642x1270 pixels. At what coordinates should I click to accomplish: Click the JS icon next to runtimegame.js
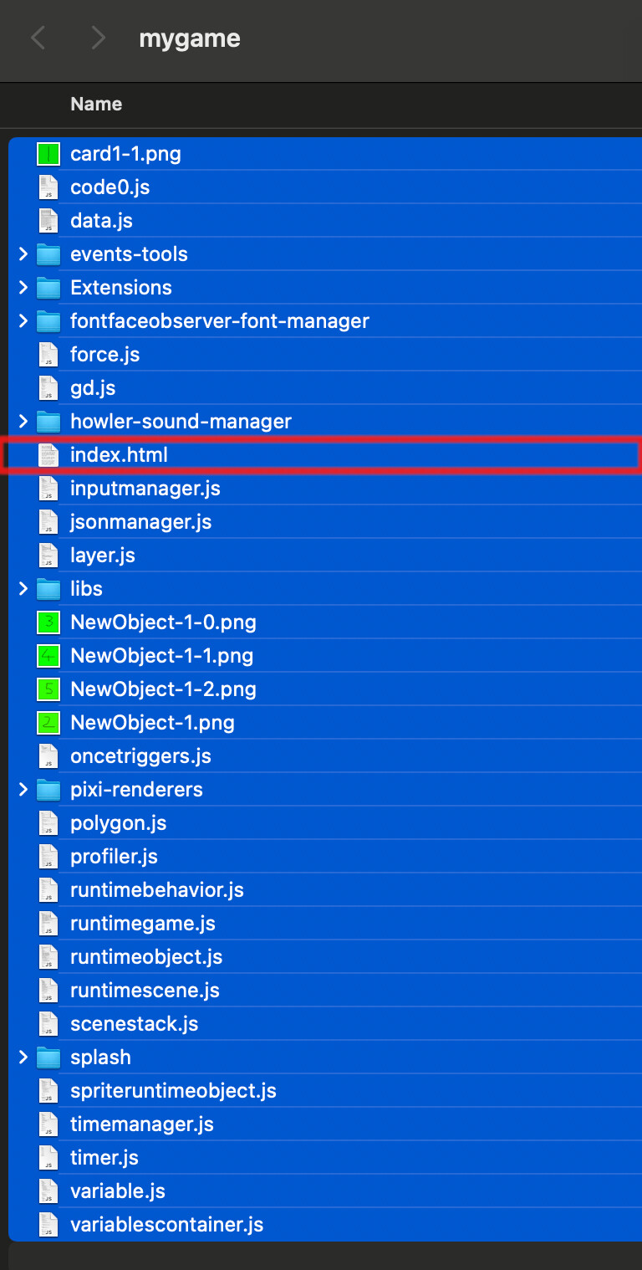pyautogui.click(x=48, y=923)
